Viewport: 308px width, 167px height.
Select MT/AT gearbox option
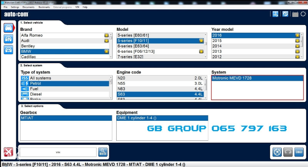pos(66,118)
